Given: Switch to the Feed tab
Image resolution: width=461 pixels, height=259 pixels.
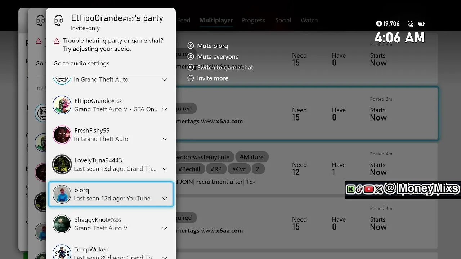Looking at the screenshot, I should coord(184,20).
